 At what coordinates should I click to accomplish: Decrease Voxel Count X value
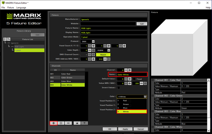[90, 46]
